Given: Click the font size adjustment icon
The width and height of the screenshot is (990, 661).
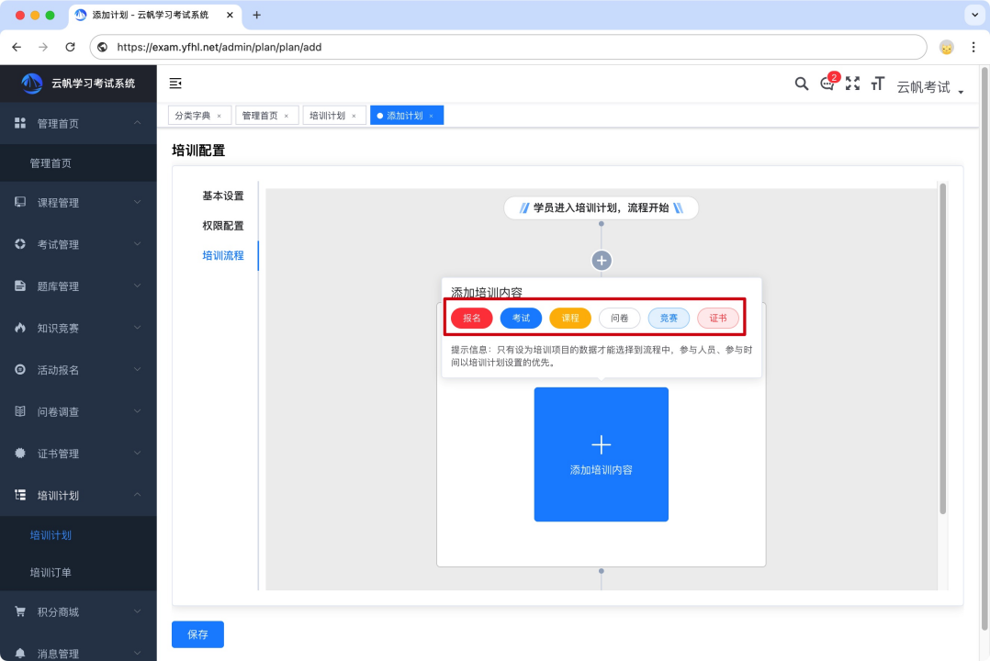Looking at the screenshot, I should (x=877, y=84).
